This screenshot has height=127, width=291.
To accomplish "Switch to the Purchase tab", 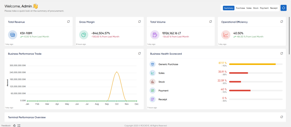I will (240, 8).
